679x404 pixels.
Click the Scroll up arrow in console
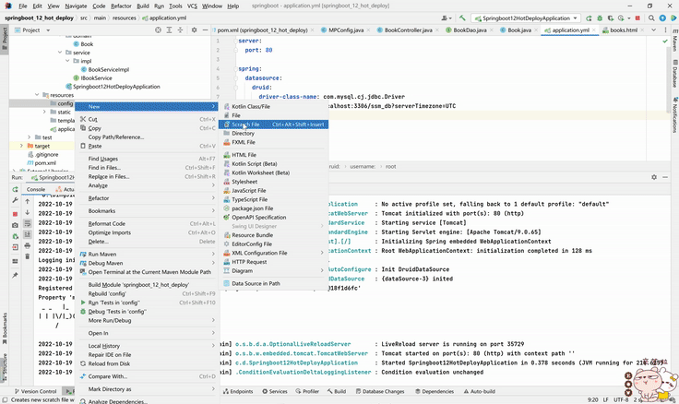tap(28, 201)
